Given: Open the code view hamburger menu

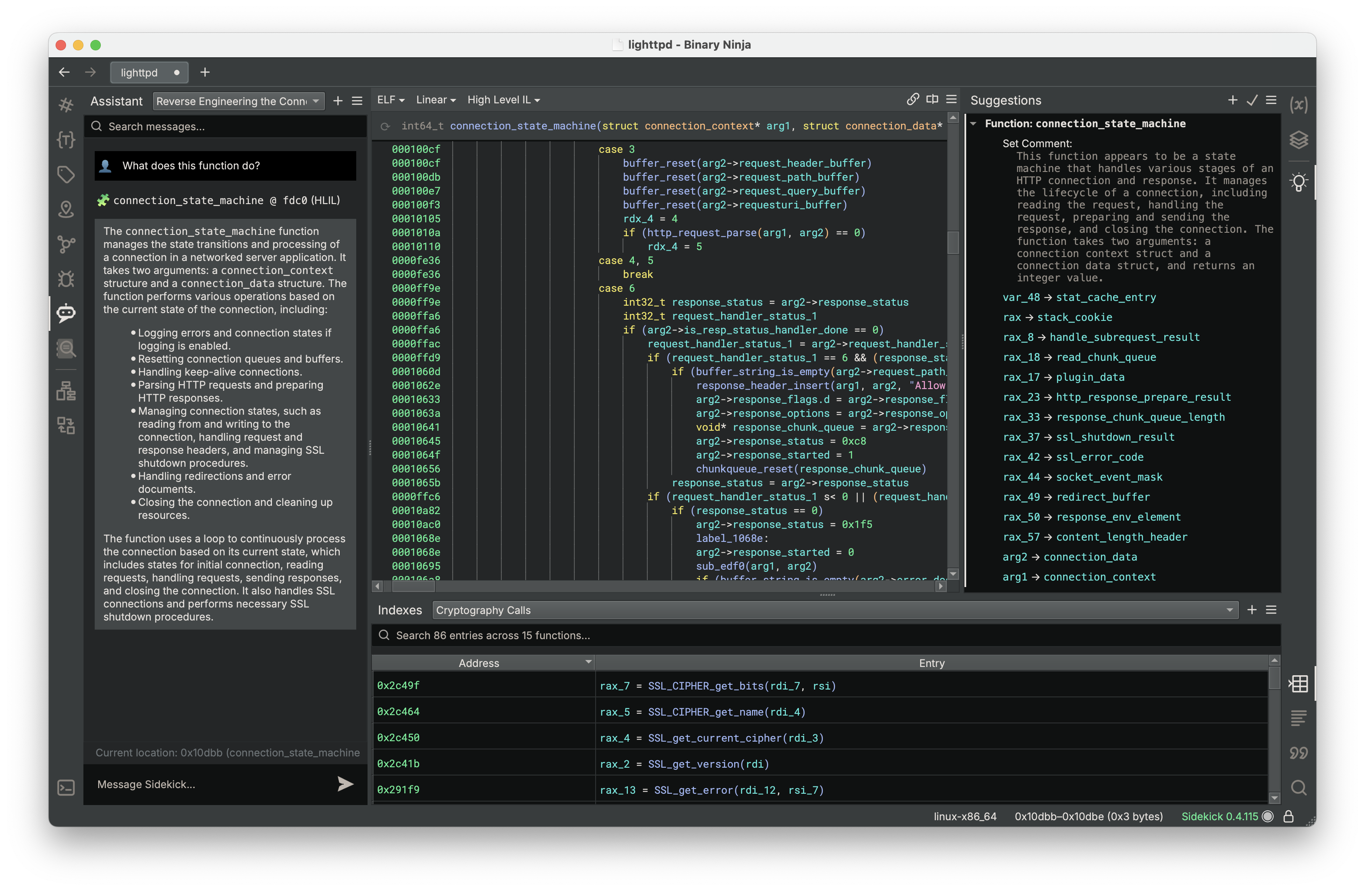Looking at the screenshot, I should coord(951,99).
